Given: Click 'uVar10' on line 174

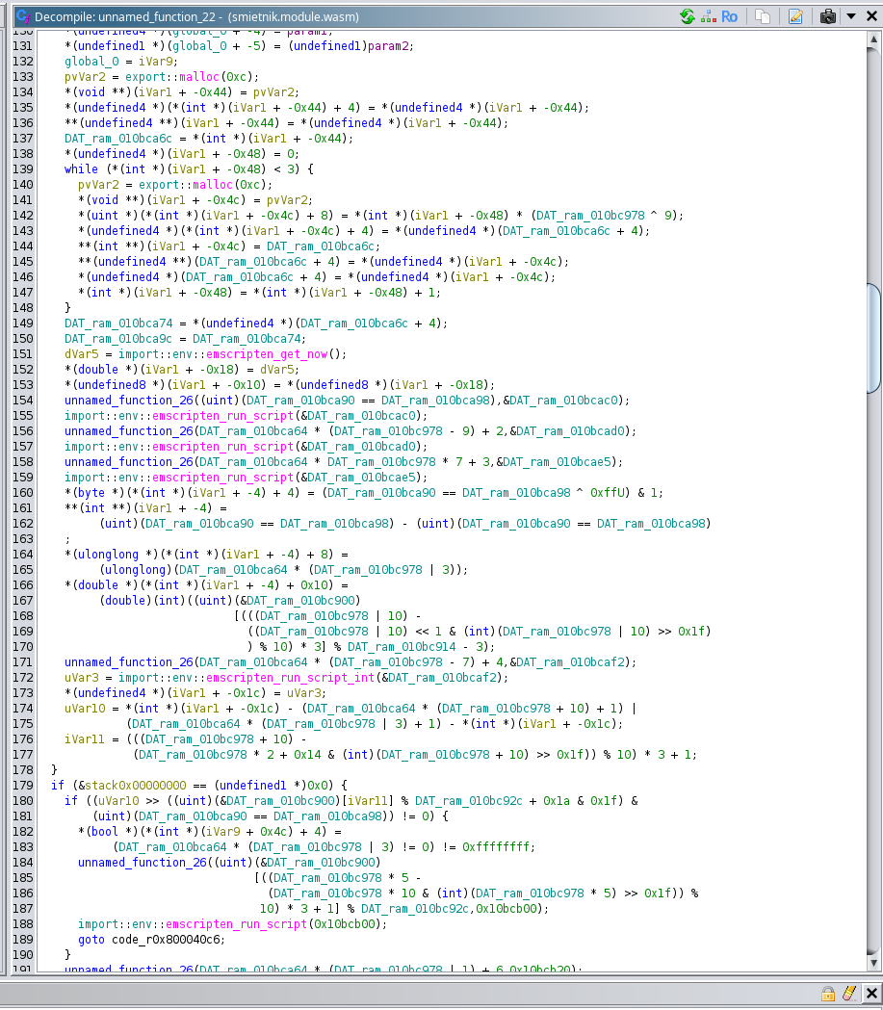Looking at the screenshot, I should point(85,710).
